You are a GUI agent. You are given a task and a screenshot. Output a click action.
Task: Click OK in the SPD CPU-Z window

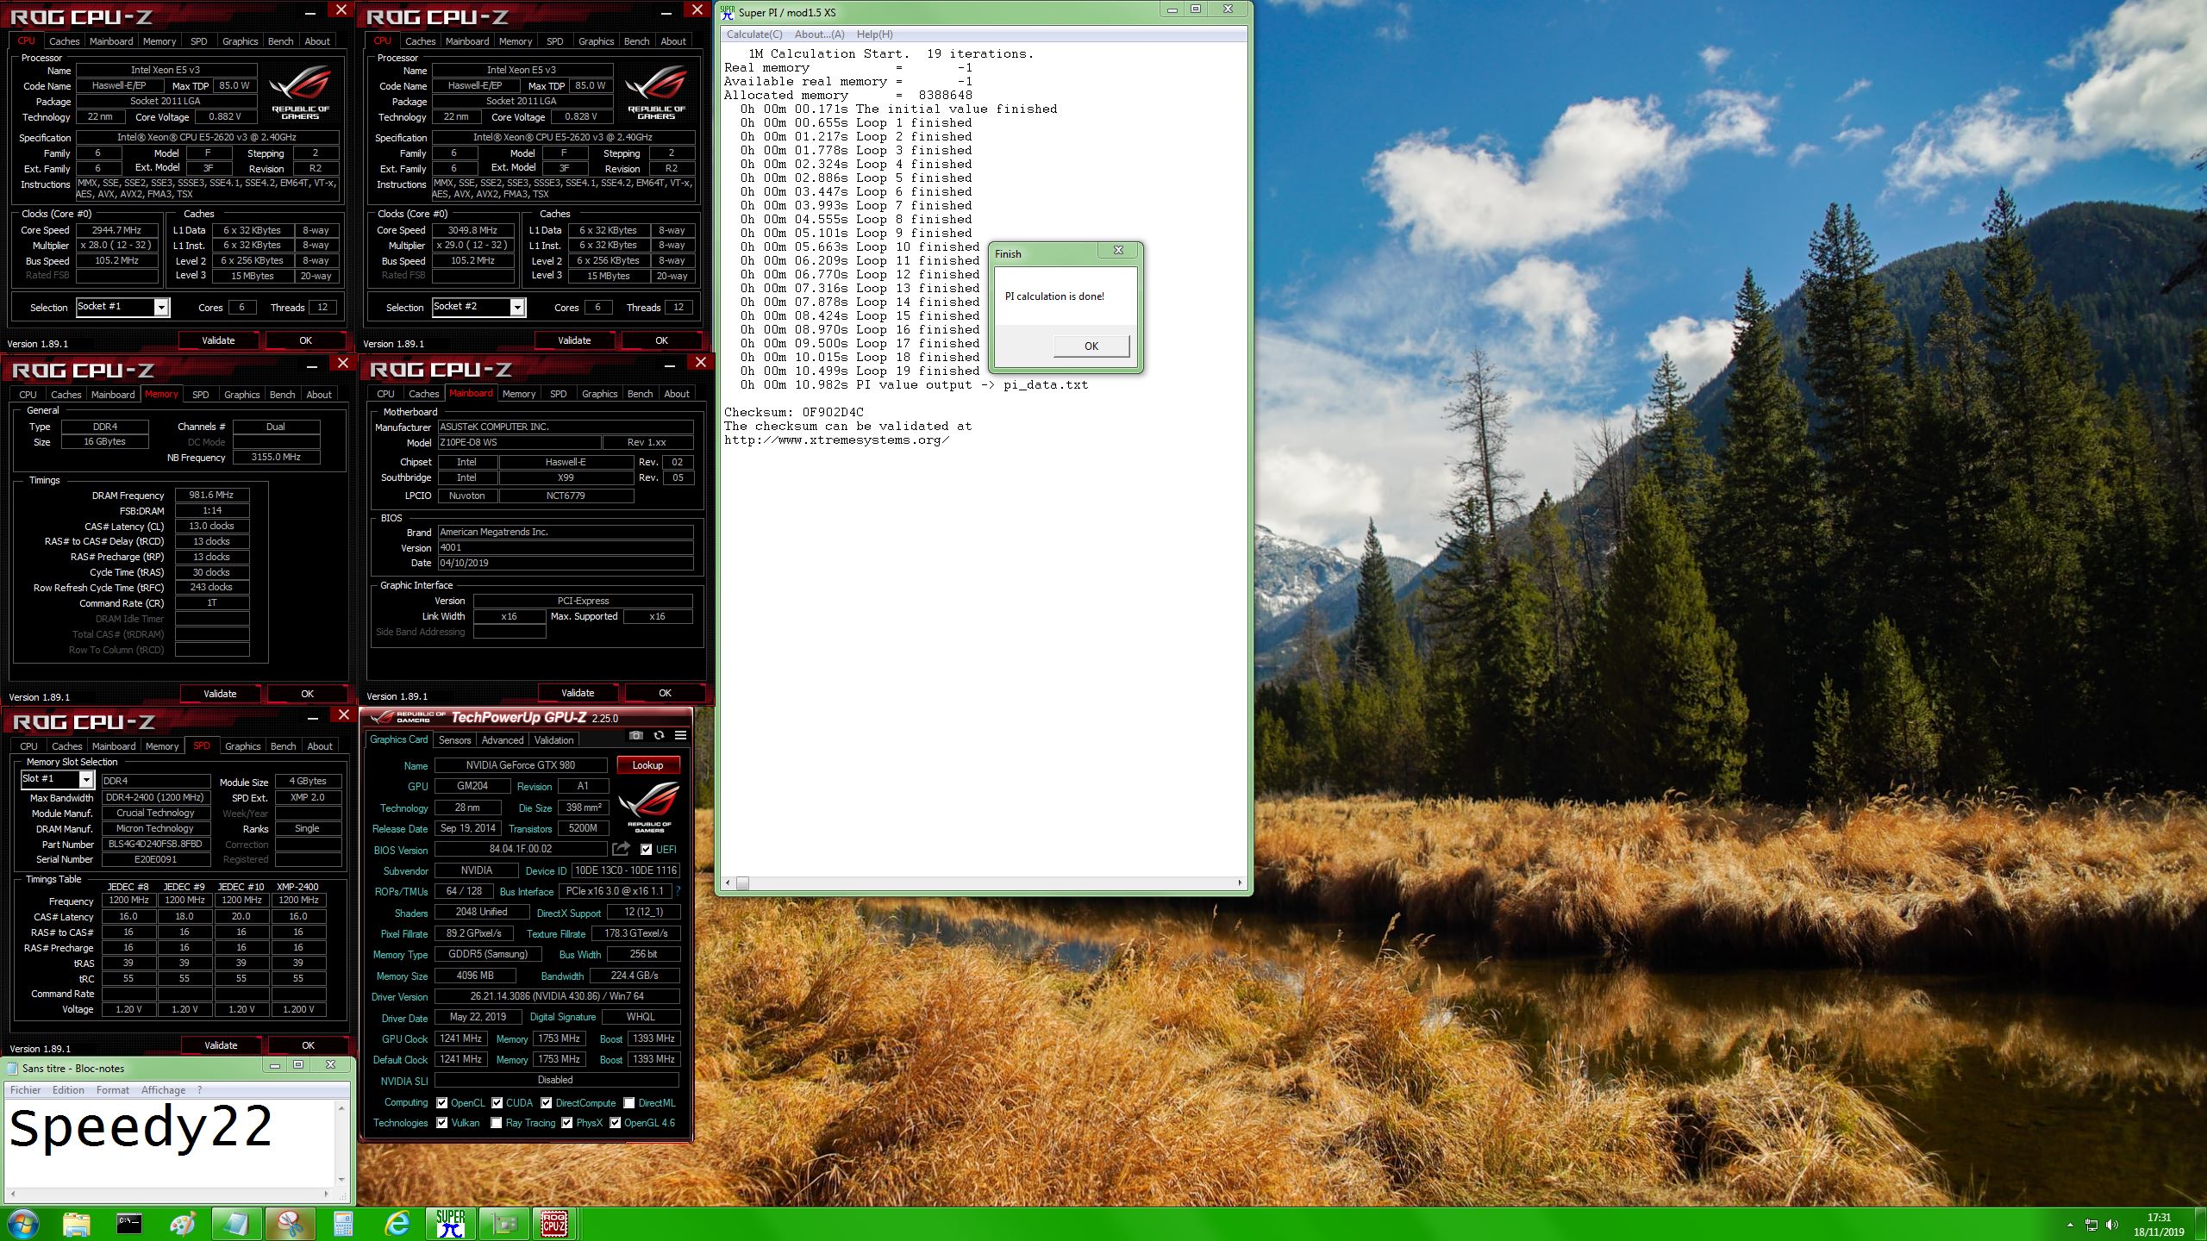[308, 1045]
